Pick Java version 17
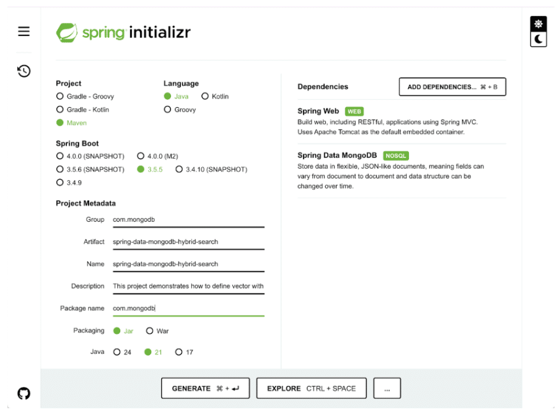The width and height of the screenshot is (557, 420). (179, 352)
